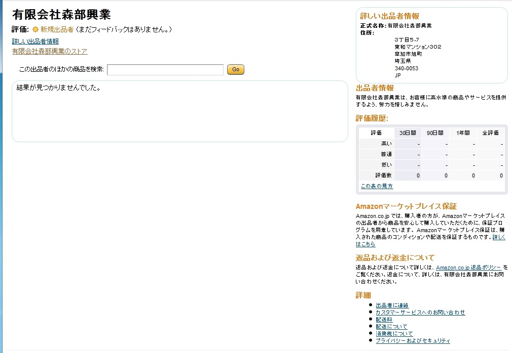Screen dimensions: 512x353
Task: Click the 有限会社森部興業 page title
Action: point(61,15)
